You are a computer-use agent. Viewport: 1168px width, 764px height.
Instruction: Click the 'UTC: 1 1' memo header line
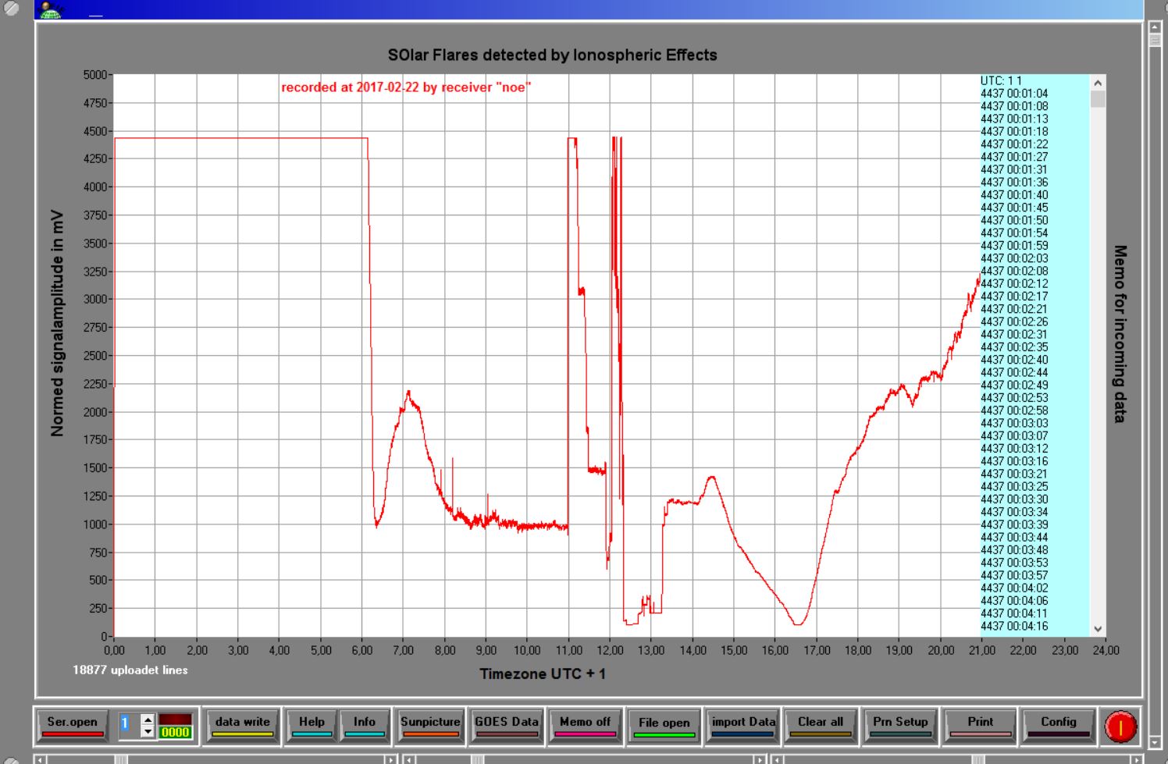(1001, 80)
